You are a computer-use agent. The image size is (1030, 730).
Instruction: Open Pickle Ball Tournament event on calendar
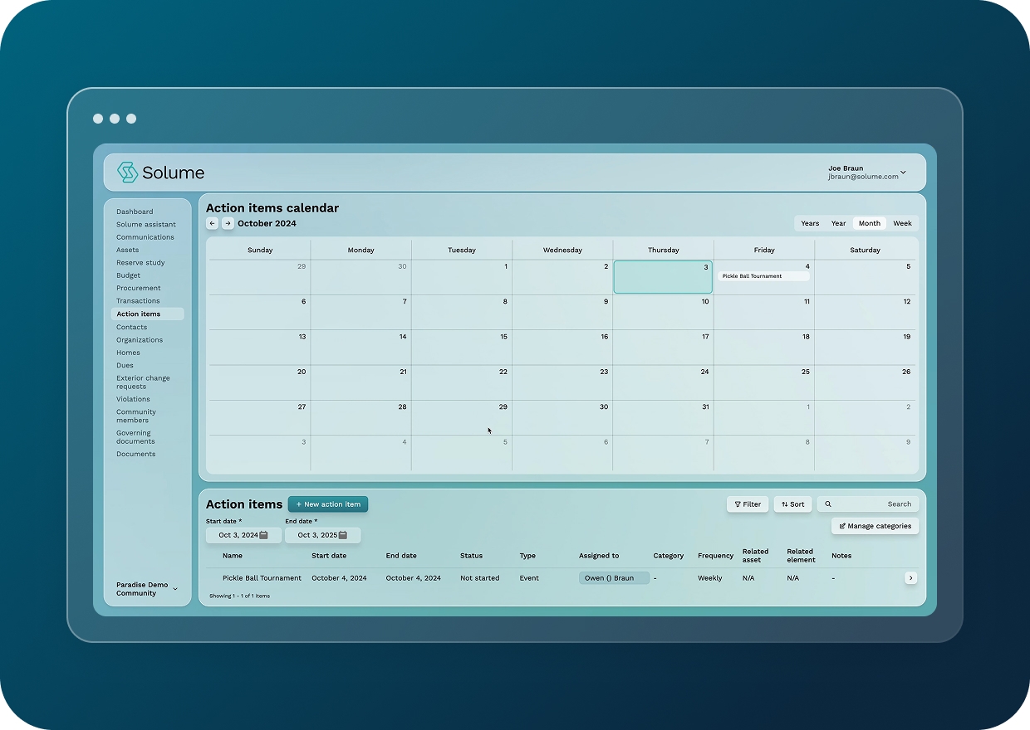click(763, 276)
